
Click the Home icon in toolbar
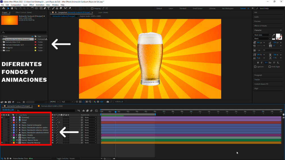pyautogui.click(x=3, y=8)
